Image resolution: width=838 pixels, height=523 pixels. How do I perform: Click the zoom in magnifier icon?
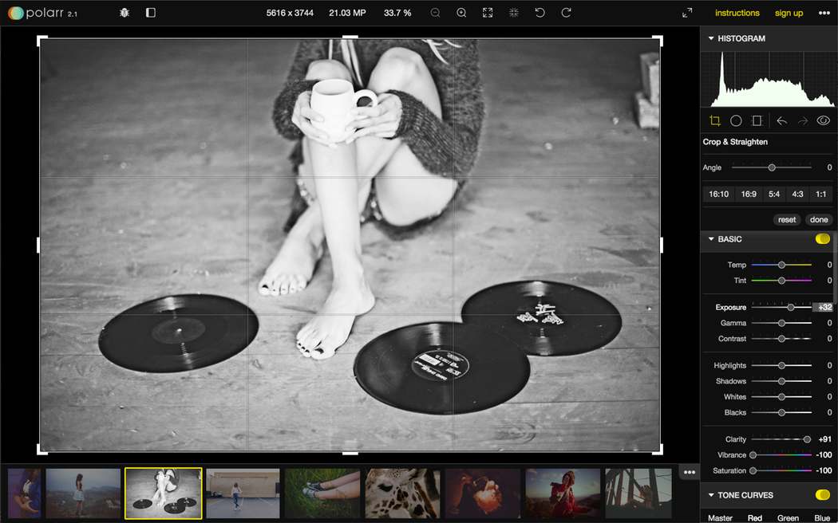point(461,13)
